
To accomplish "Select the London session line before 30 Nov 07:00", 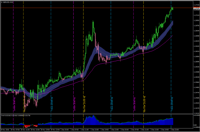I will [13, 57].
